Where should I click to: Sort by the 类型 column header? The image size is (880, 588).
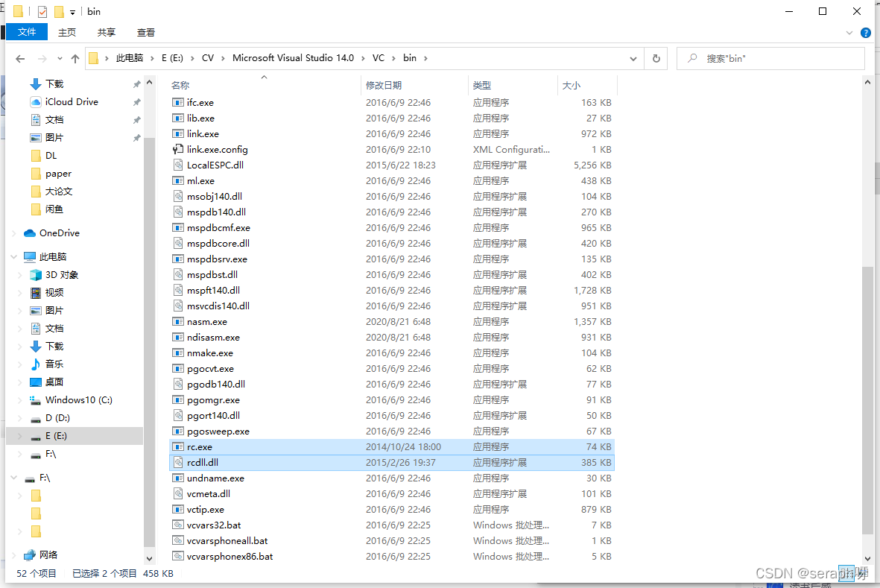(x=513, y=85)
